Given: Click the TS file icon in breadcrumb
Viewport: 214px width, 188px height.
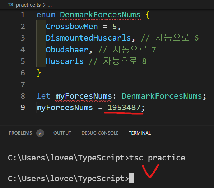Looking at the screenshot, I should tap(10, 5).
